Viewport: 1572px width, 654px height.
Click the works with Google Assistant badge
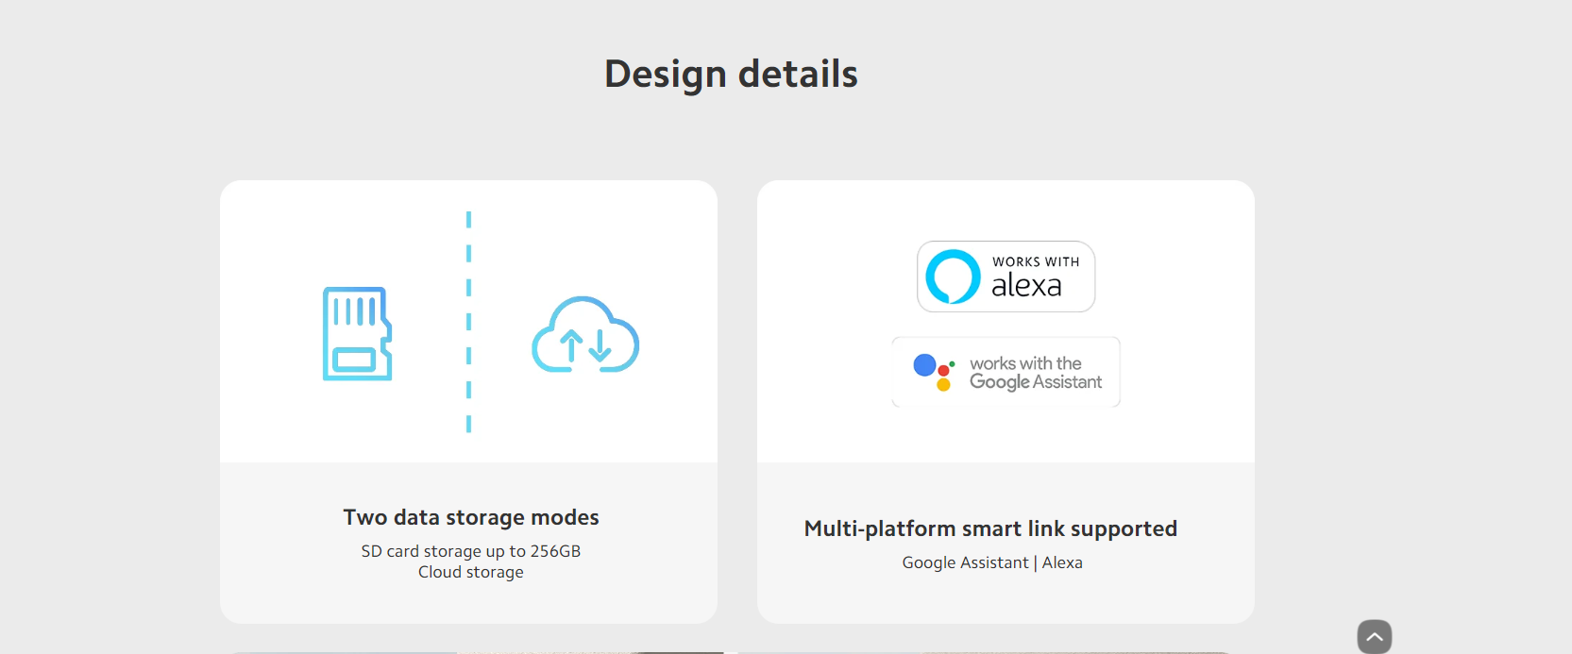click(x=1006, y=372)
